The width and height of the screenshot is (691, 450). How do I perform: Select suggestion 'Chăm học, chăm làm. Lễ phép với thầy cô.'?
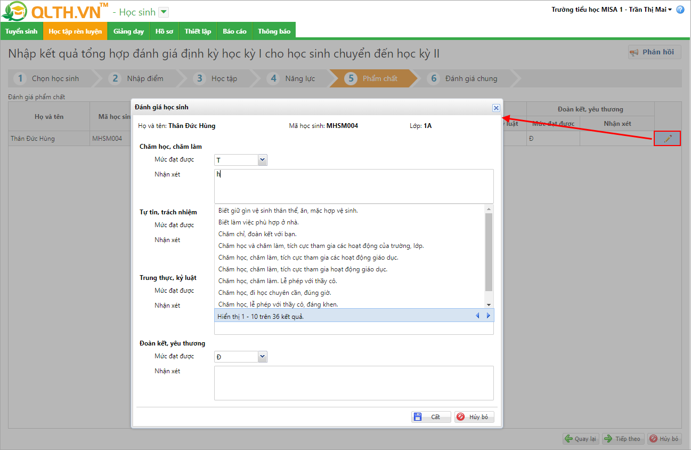point(349,281)
